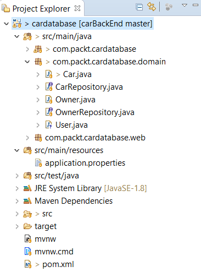Minimize the Project Explorer view
This screenshot has width=201, height=272.
point(196,5)
